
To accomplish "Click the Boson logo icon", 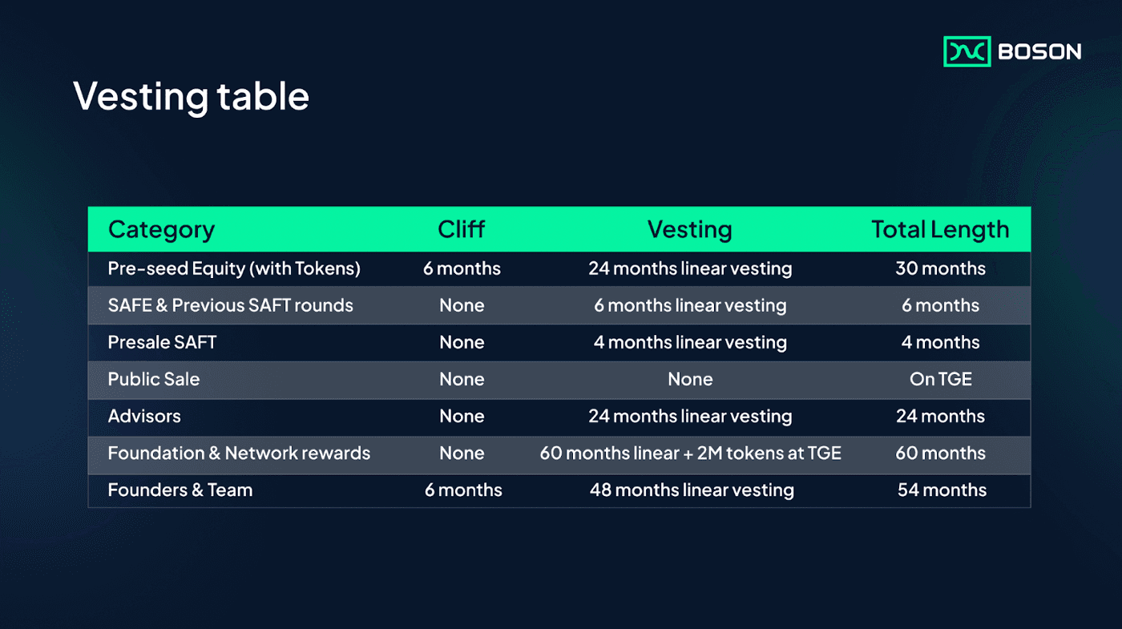I will click(x=967, y=51).
